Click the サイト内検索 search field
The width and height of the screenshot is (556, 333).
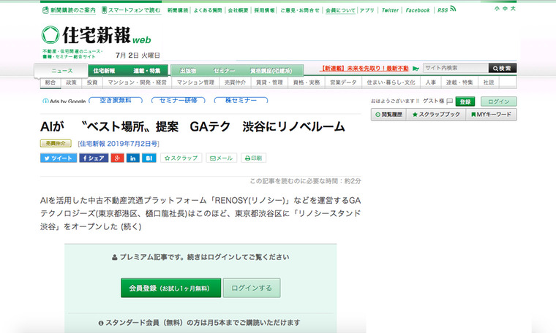[x=454, y=68]
